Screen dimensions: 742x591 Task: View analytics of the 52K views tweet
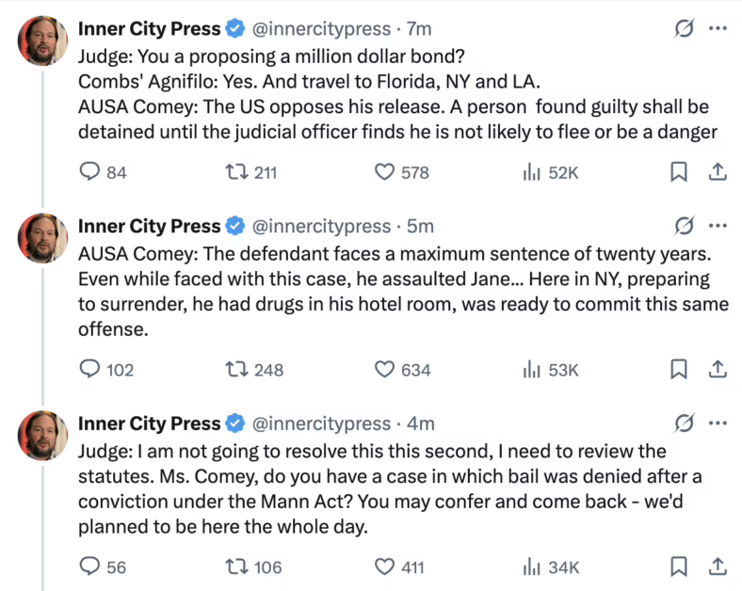(532, 172)
